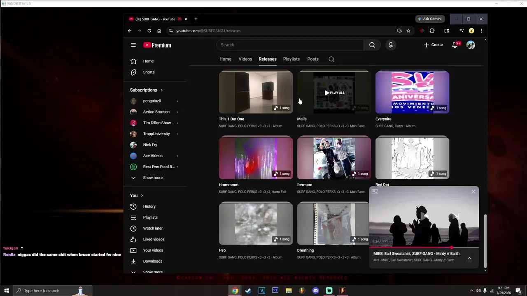Open frvrmore album thumbnail
This screenshot has width=527, height=296.
[334, 158]
